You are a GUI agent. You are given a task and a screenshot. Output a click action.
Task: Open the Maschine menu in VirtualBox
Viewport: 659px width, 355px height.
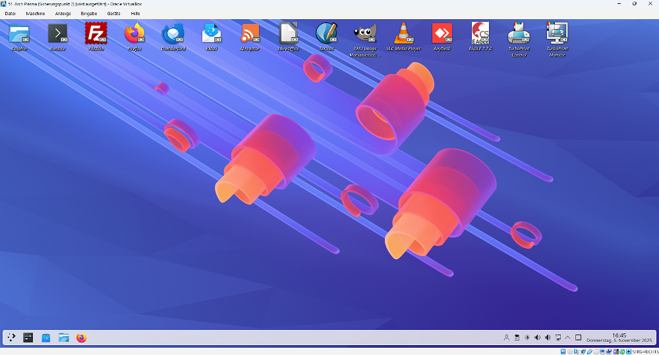[x=36, y=13]
